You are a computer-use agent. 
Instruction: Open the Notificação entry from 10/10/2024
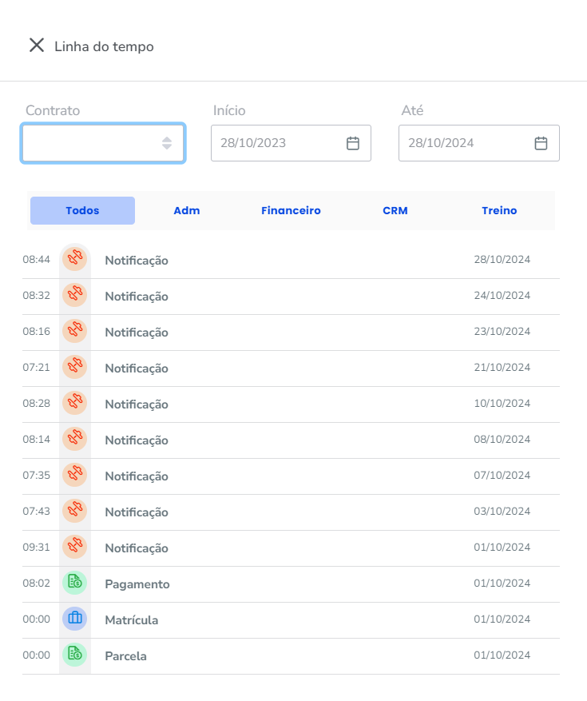291,404
